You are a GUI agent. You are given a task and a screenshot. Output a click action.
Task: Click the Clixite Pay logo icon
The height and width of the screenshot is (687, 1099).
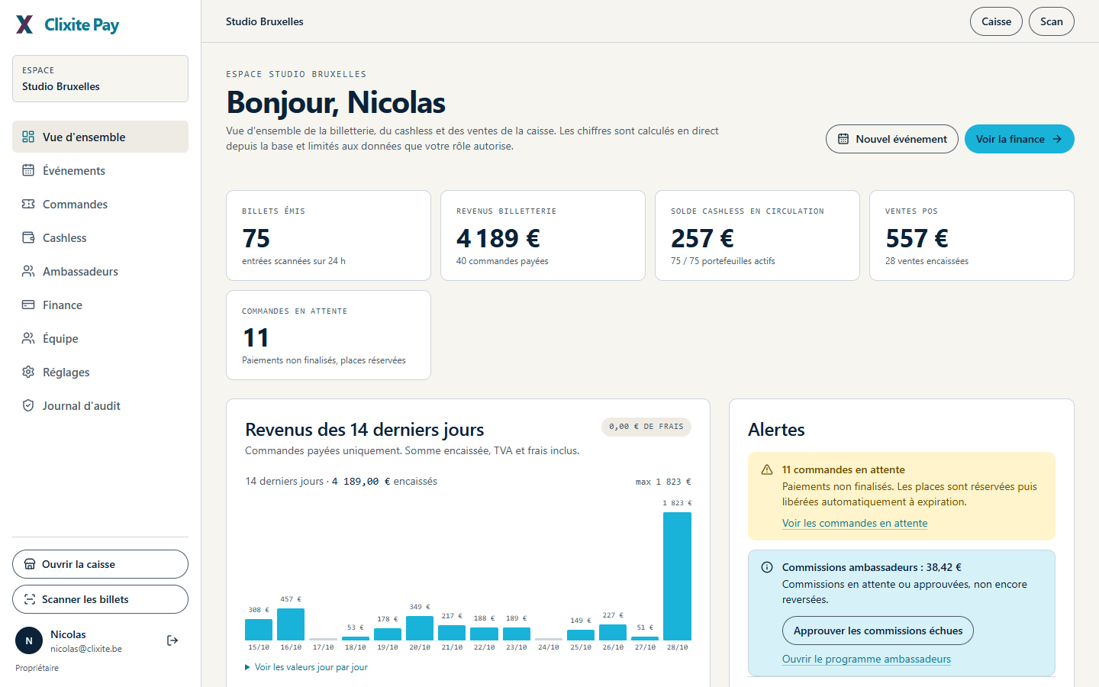pyautogui.click(x=24, y=24)
